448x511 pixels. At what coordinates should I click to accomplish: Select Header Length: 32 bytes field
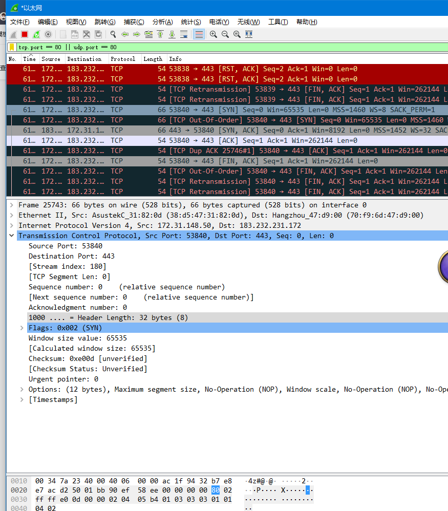pos(238,318)
